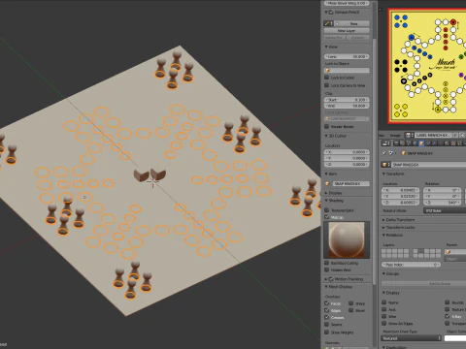466x349 pixels.
Task: Open the Material properties tab icon
Action: [x=447, y=143]
